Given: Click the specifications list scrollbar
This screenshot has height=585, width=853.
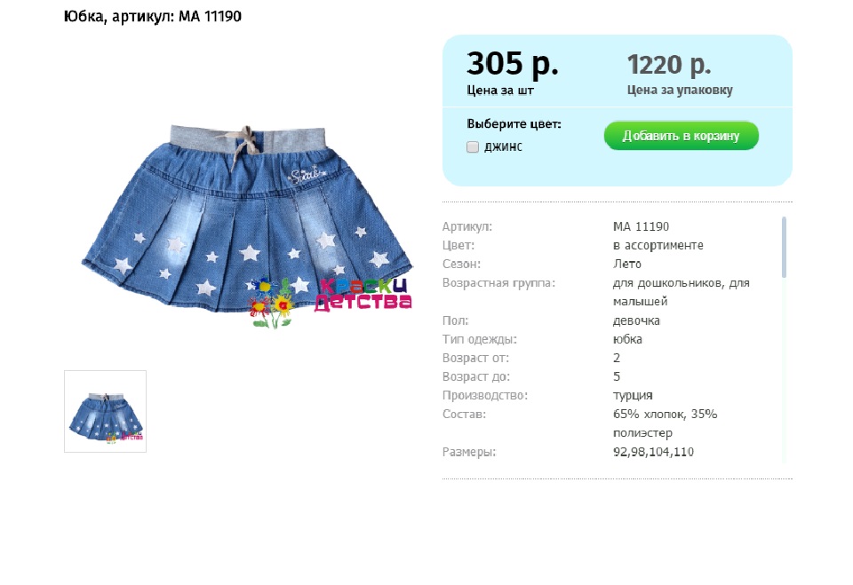Looking at the screenshot, I should click(784, 248).
